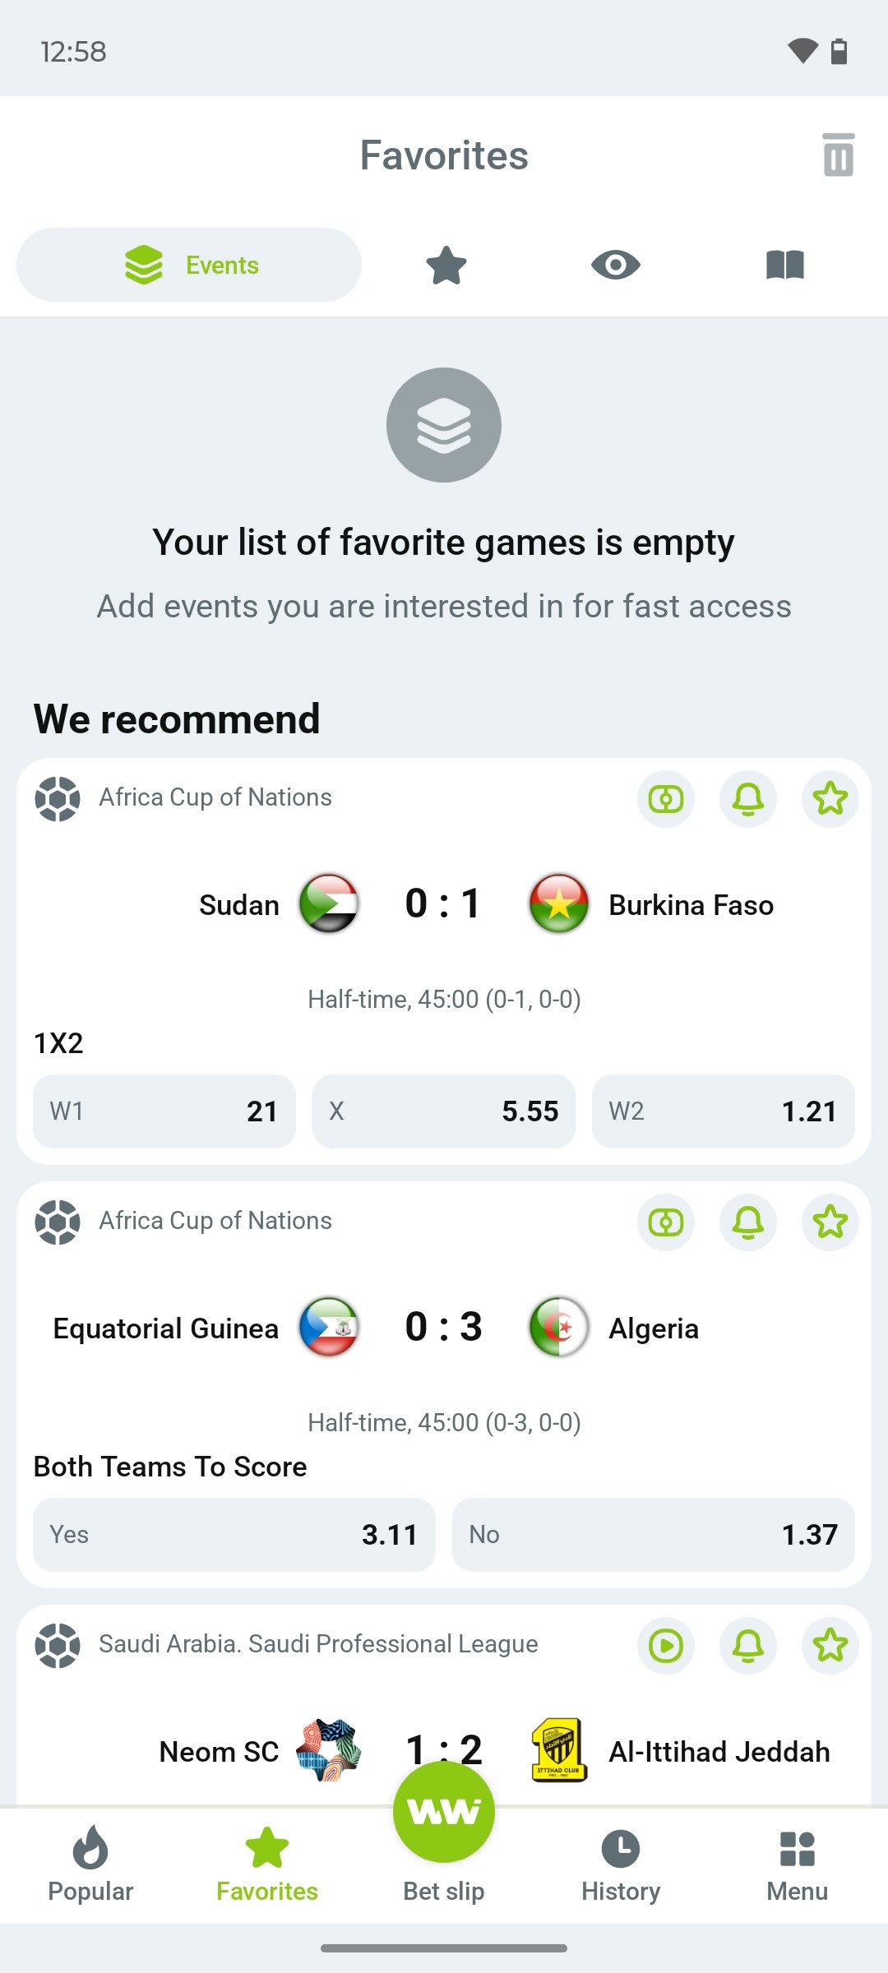Open the eye-icon watched tab
888x1973 pixels.
click(615, 266)
